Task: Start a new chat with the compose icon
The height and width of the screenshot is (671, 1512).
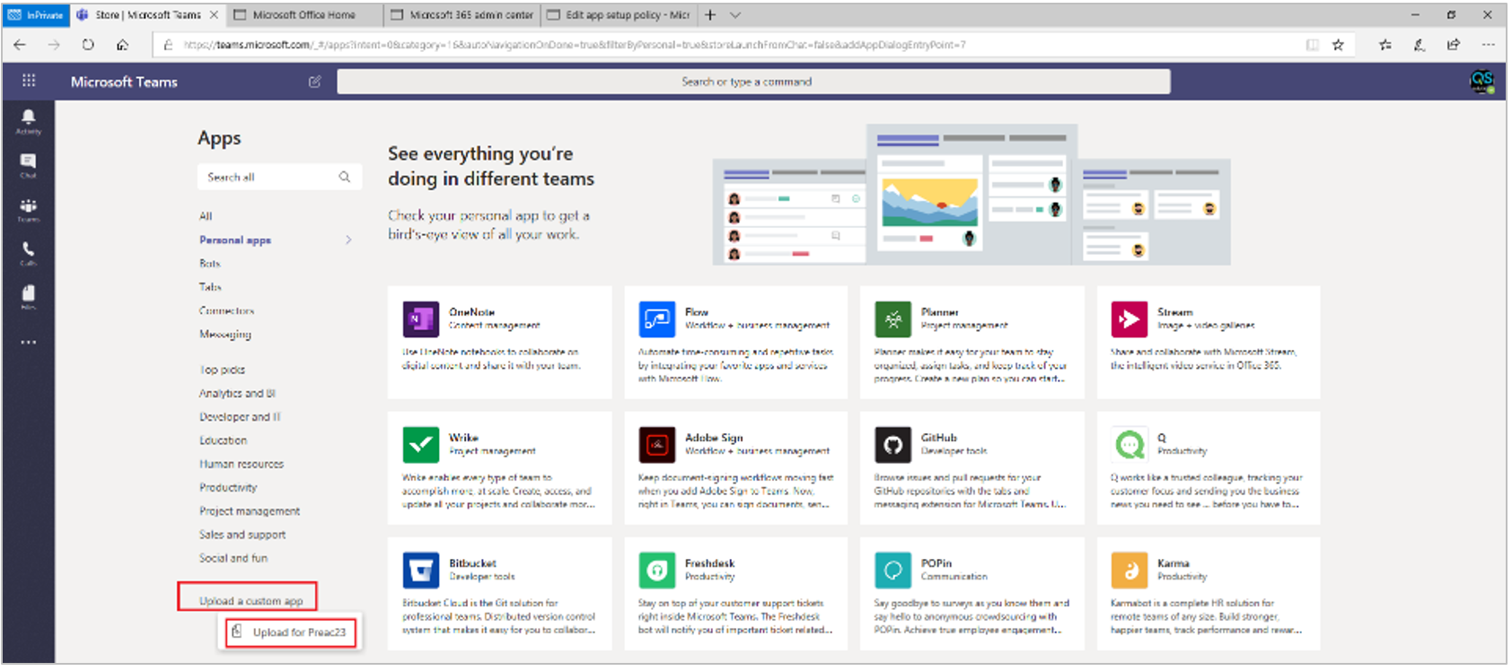Action: [x=314, y=82]
